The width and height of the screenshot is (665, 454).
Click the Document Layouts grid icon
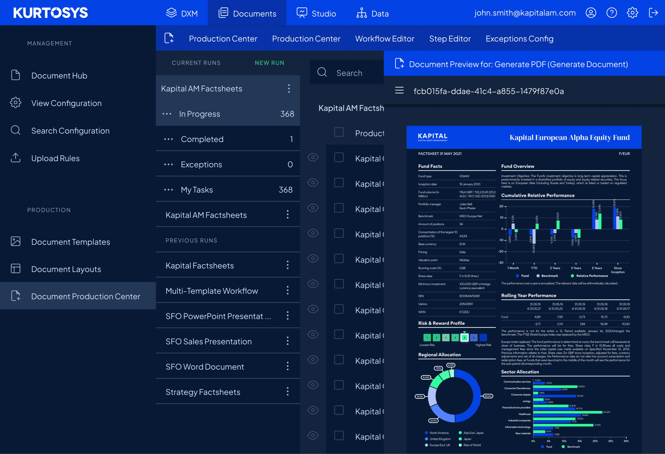point(15,269)
